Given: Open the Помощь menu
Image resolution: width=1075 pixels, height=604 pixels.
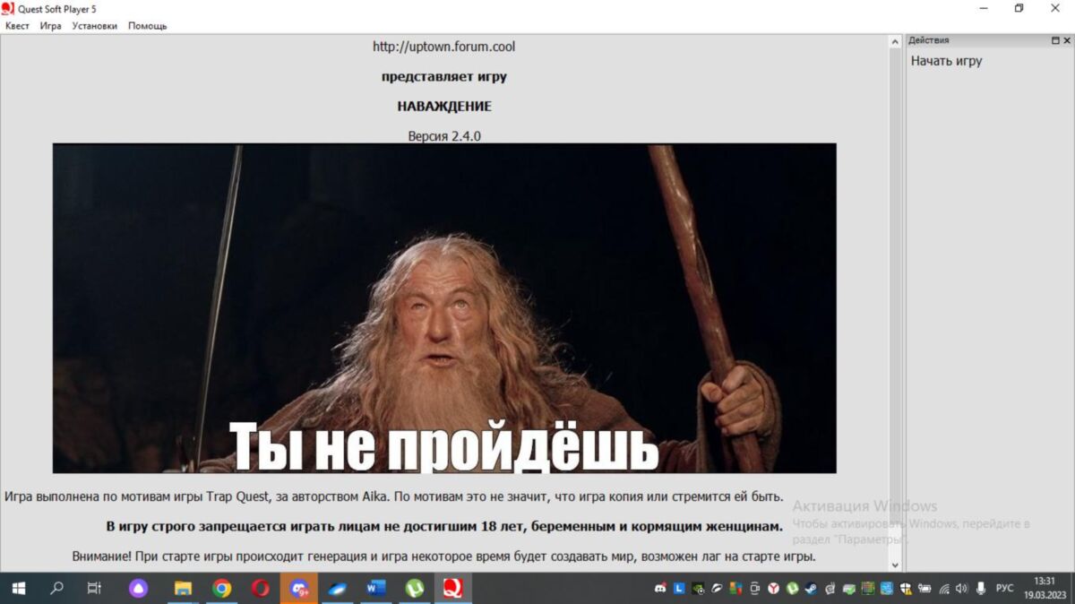Looking at the screenshot, I should tap(147, 26).
